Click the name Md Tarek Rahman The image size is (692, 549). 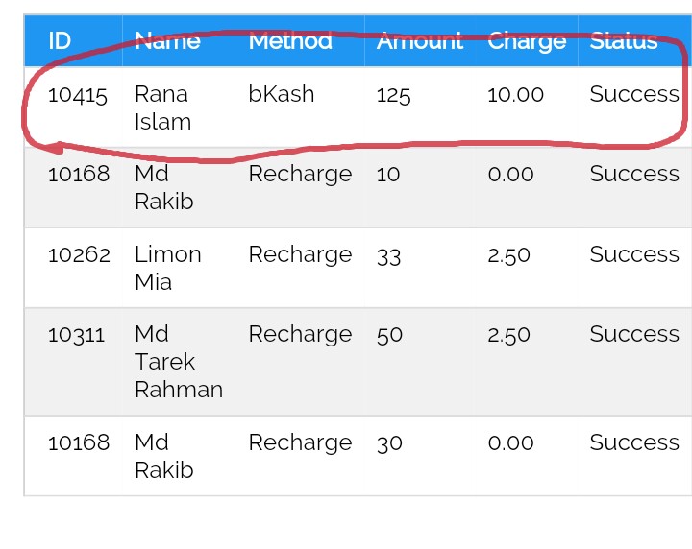178,362
